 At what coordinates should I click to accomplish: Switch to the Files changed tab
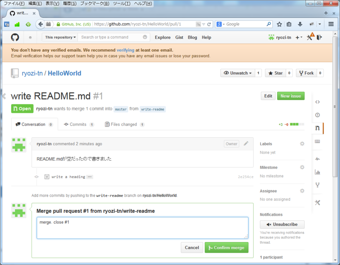coord(125,124)
